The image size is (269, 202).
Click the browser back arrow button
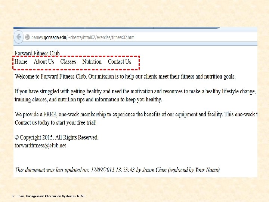pos(19,37)
